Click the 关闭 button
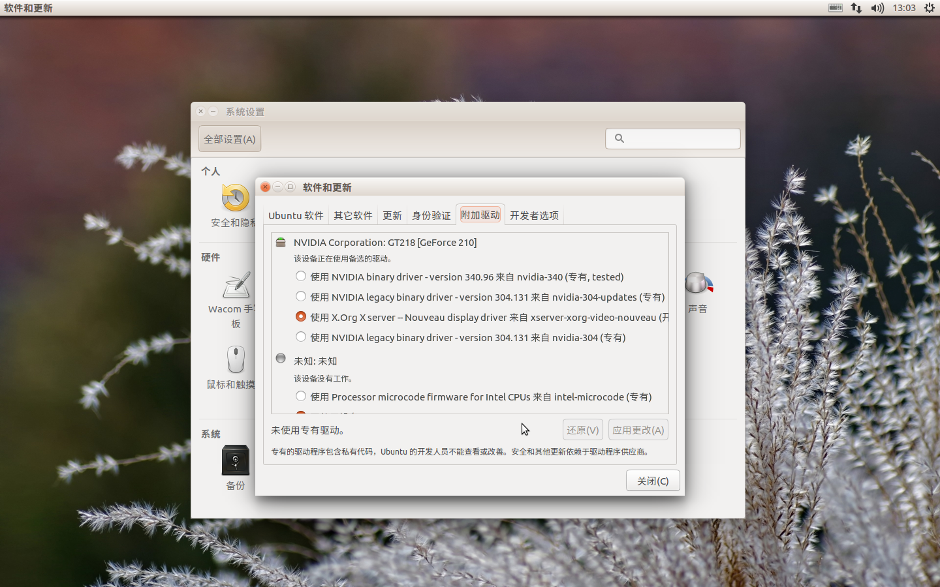The width and height of the screenshot is (940, 587). point(652,480)
